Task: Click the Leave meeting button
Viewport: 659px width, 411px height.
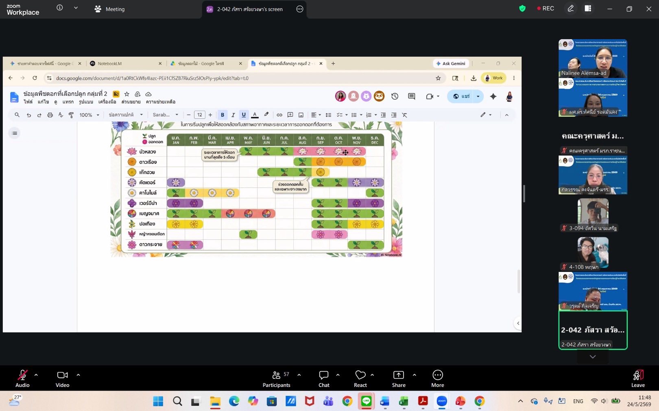Action: (638, 378)
